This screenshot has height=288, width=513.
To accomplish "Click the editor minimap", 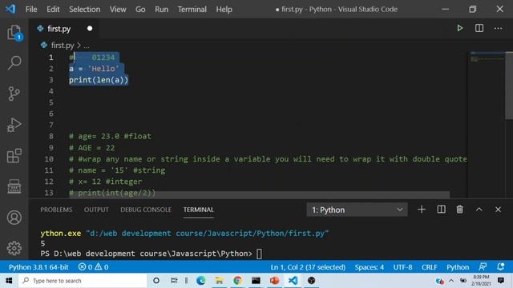I will [487, 124].
